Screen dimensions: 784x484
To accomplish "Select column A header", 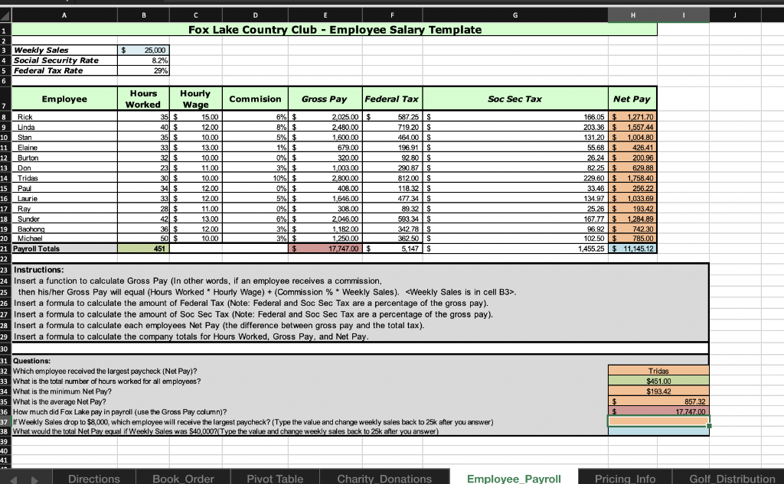I will [64, 15].
